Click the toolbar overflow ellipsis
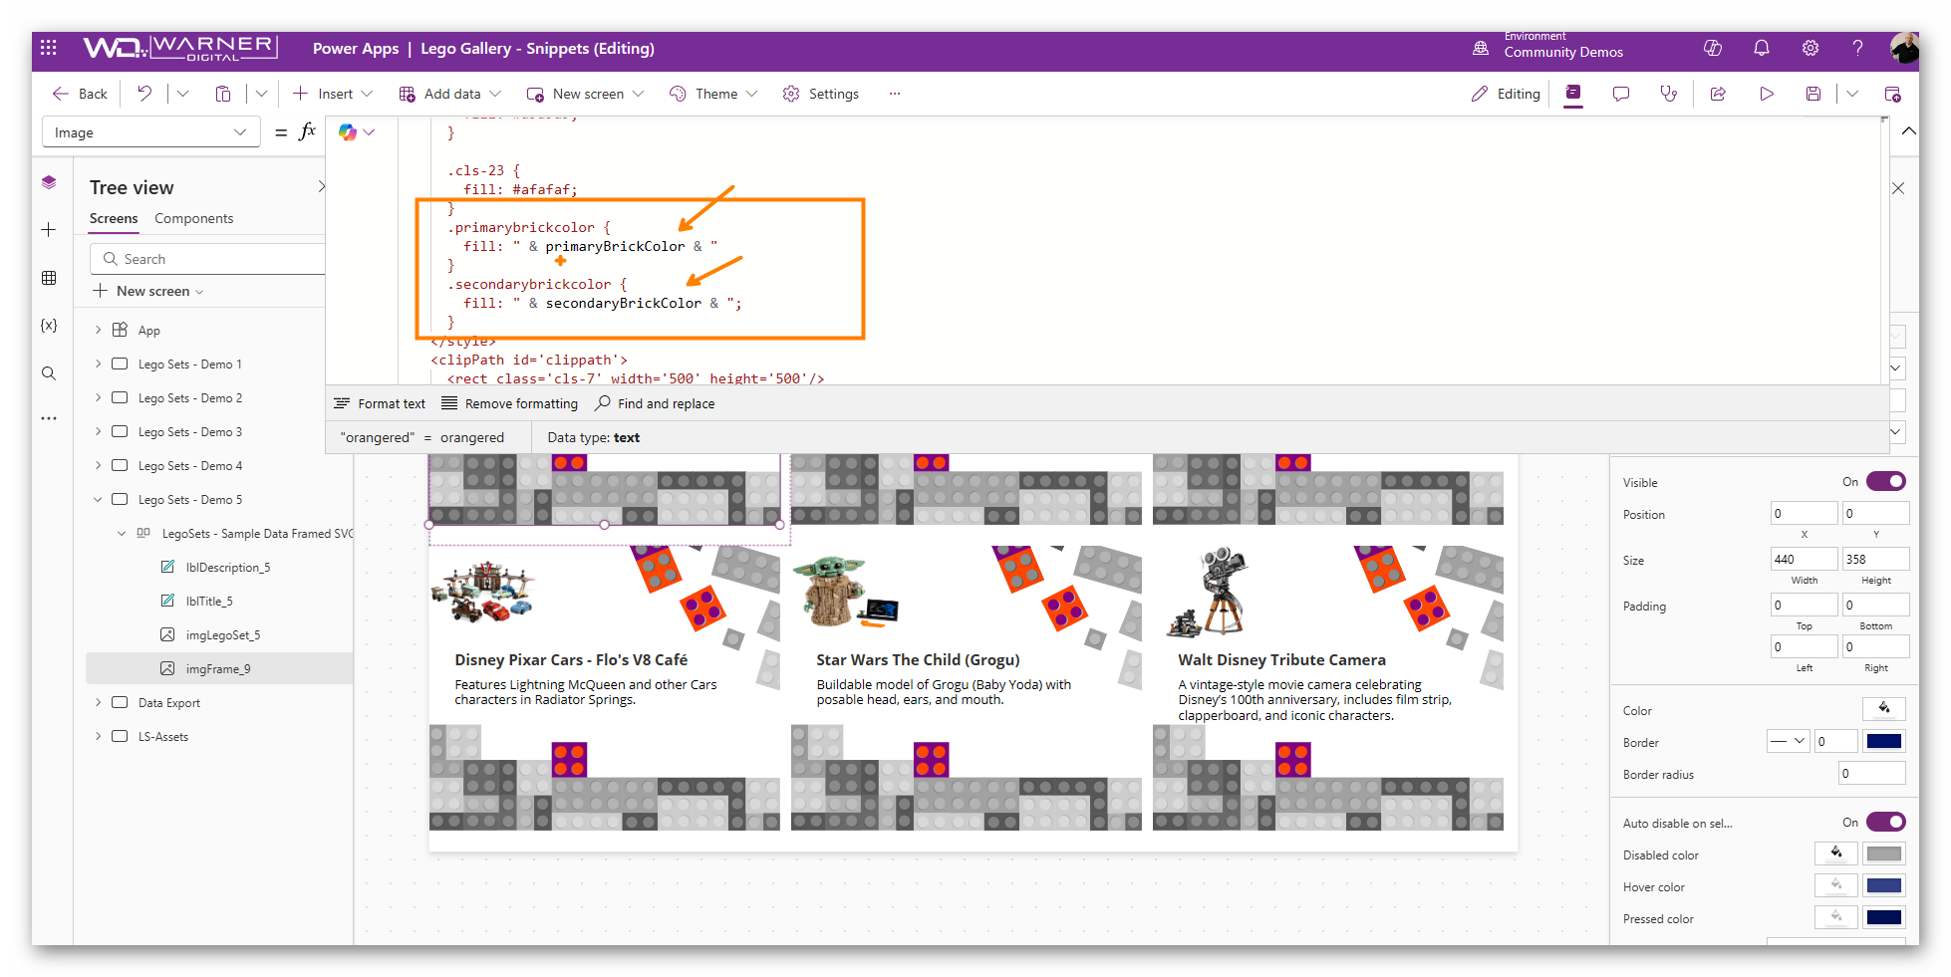Viewport: 1951px width, 977px height. coord(895,94)
